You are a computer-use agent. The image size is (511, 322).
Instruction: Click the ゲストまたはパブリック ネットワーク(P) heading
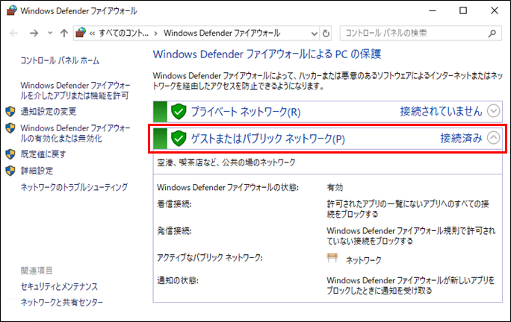(267, 139)
